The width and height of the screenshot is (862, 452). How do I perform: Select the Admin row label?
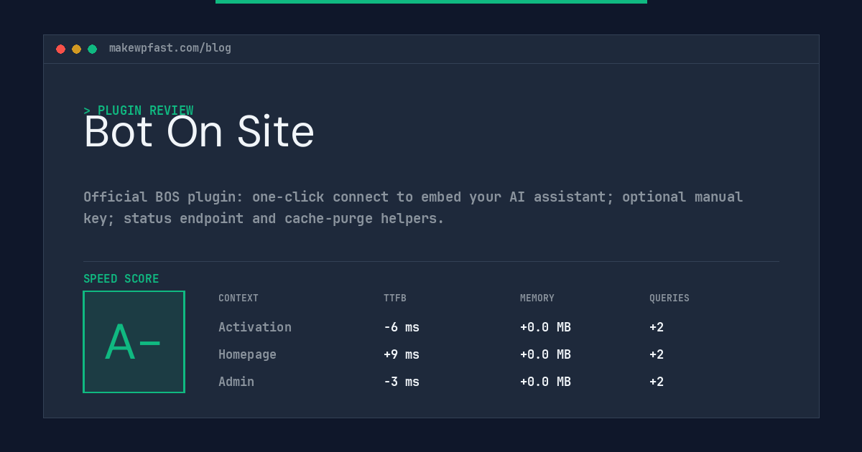click(236, 382)
